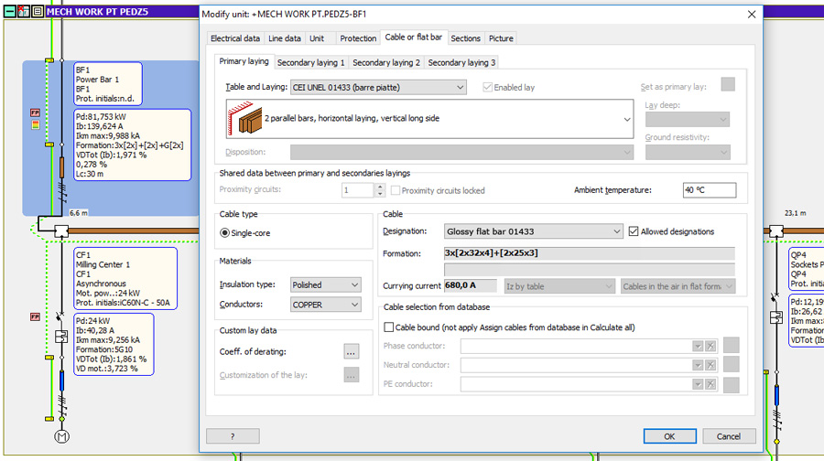Open the Table and Laying dropdown
824x461 pixels.
pos(378,88)
